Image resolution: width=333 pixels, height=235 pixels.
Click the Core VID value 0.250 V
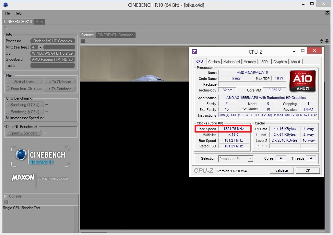[274, 90]
